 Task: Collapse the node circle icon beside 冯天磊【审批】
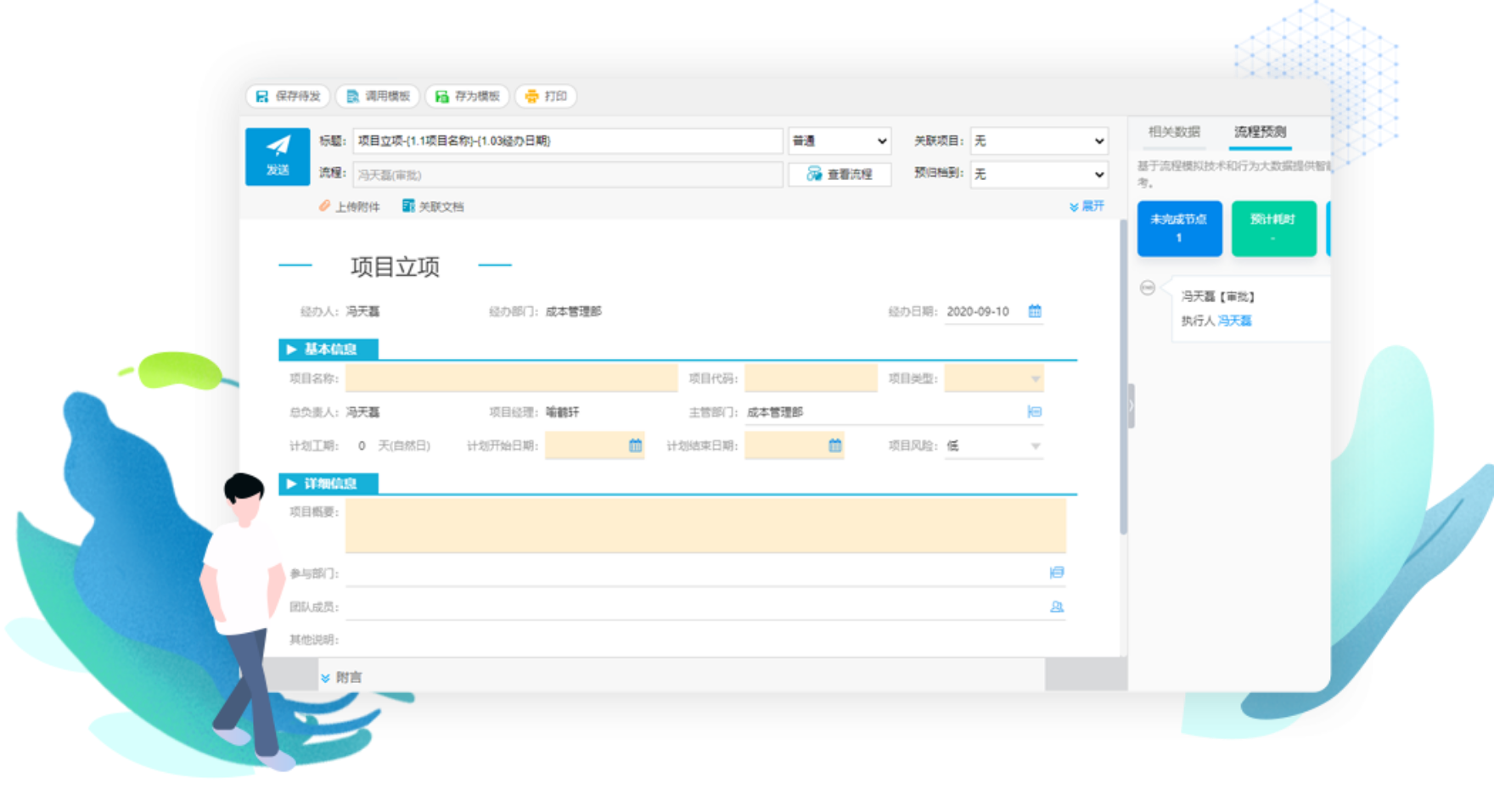pyautogui.click(x=1148, y=288)
